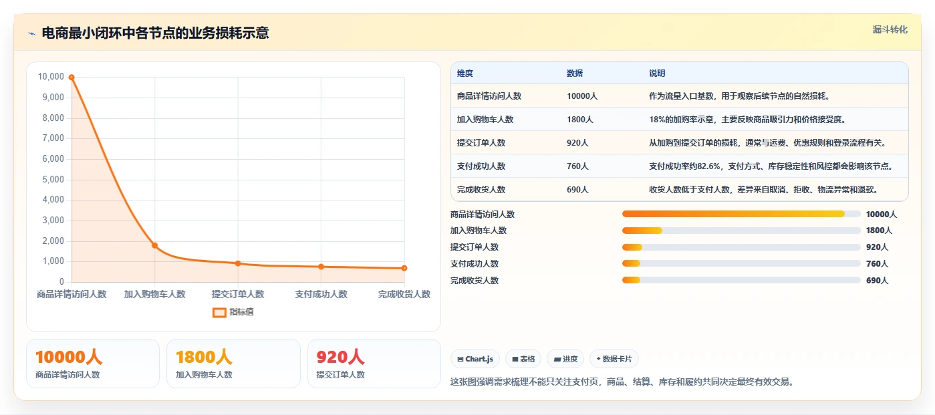
Task: Click the 提交订单人数 progress bar
Action: pos(741,247)
